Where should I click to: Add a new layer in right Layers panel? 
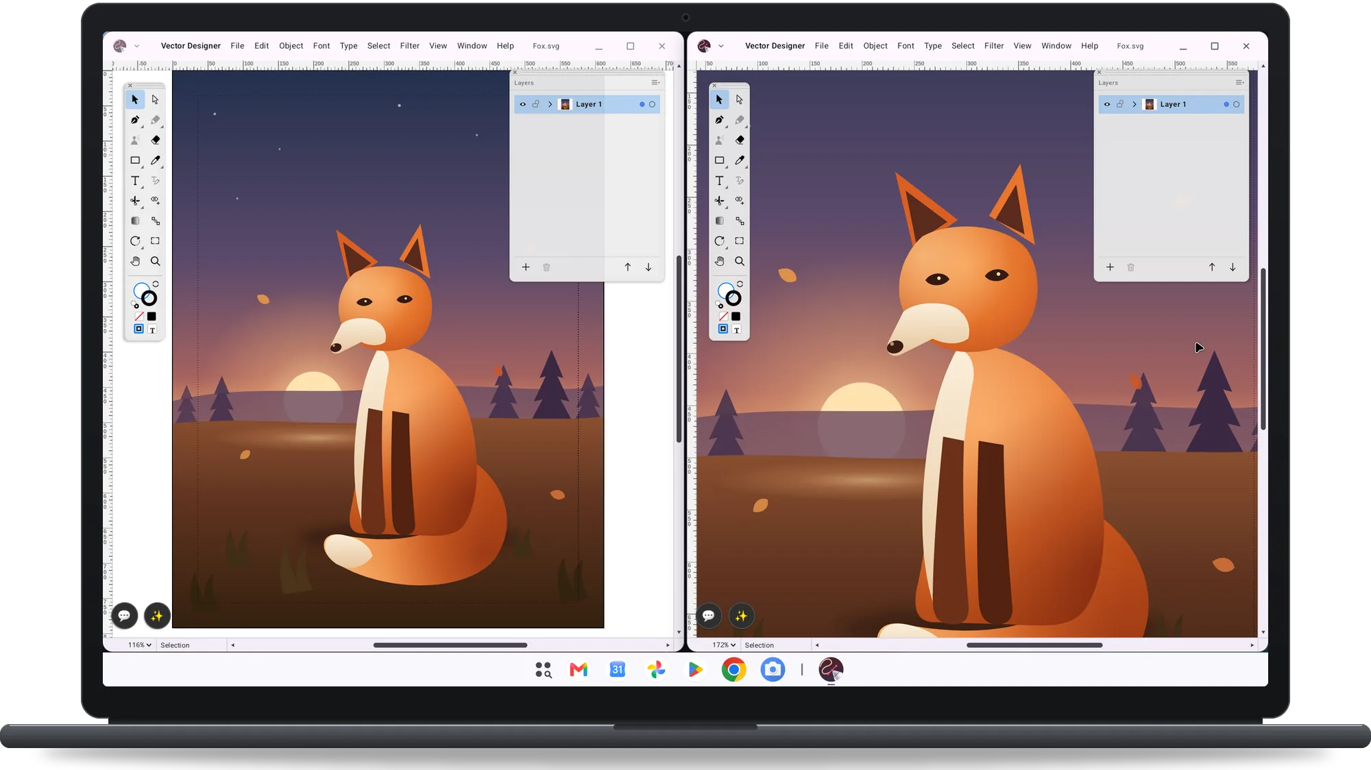click(1110, 267)
